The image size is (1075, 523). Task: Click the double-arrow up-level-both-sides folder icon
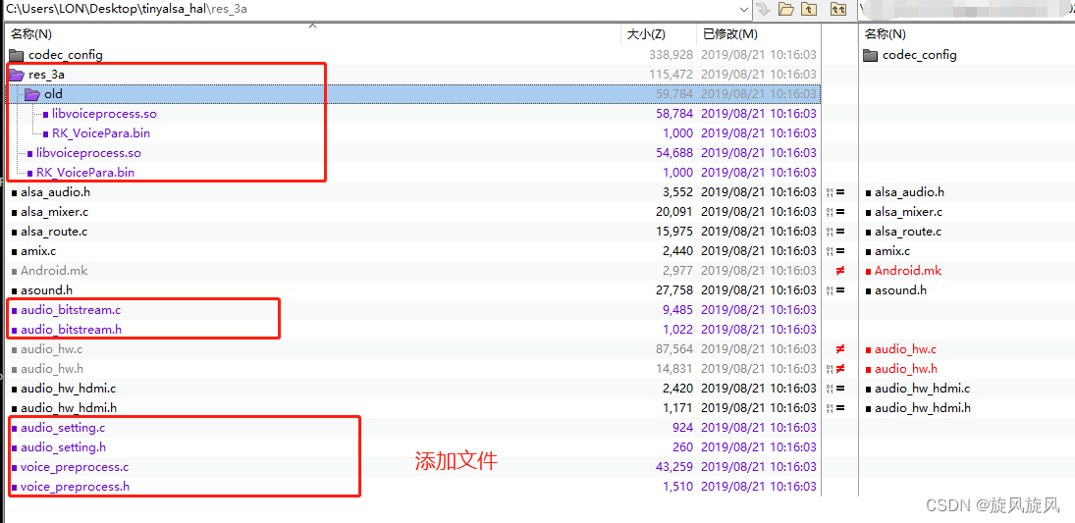click(x=838, y=9)
